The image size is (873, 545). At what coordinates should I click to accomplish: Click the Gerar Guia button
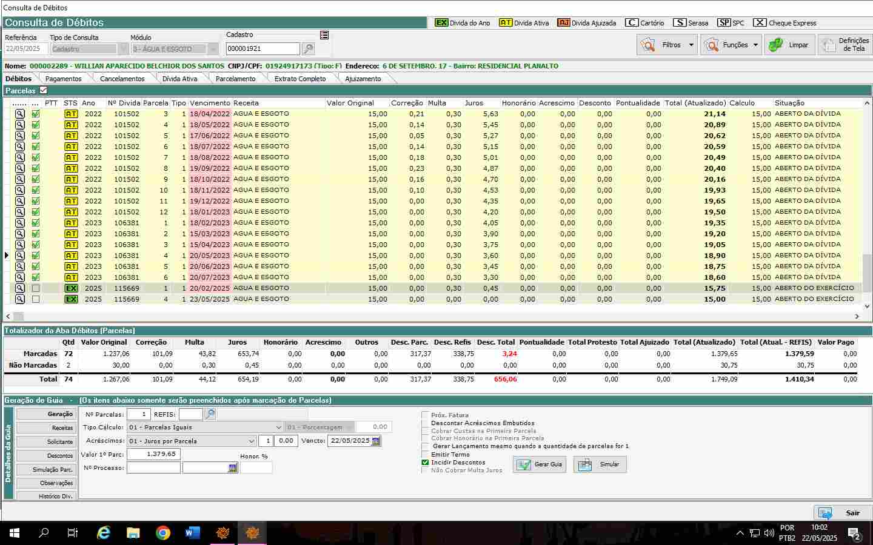[x=540, y=464]
